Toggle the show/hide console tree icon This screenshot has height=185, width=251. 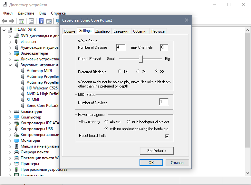pos(22,21)
